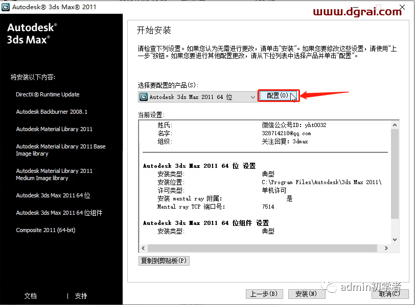This screenshot has height=305, width=415.
Task: Click the horizontal scroll-left arrow
Action: 143,248
